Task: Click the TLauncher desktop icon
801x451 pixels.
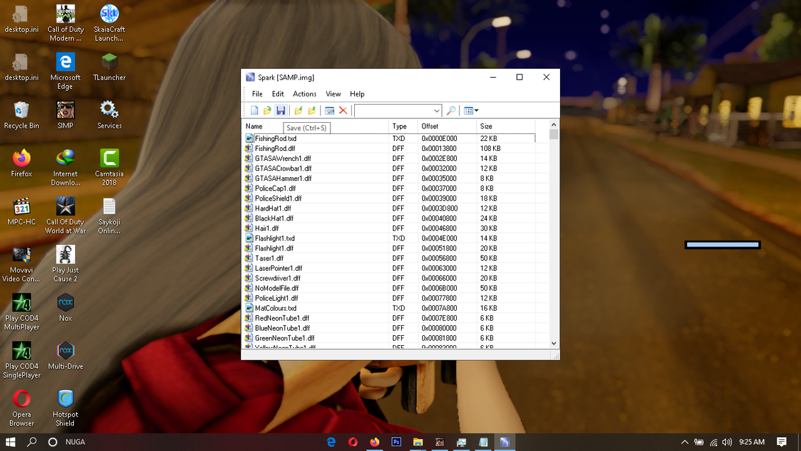Action: click(109, 67)
